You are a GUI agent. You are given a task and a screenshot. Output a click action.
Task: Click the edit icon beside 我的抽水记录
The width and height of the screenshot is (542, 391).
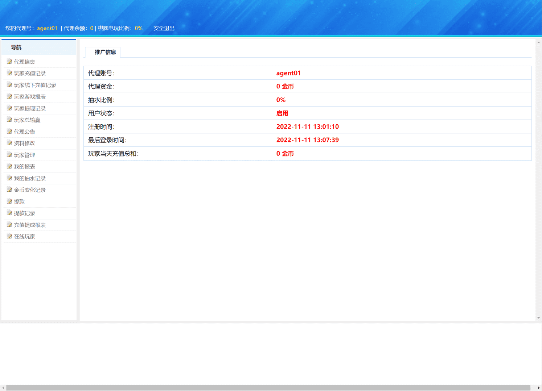coord(9,178)
